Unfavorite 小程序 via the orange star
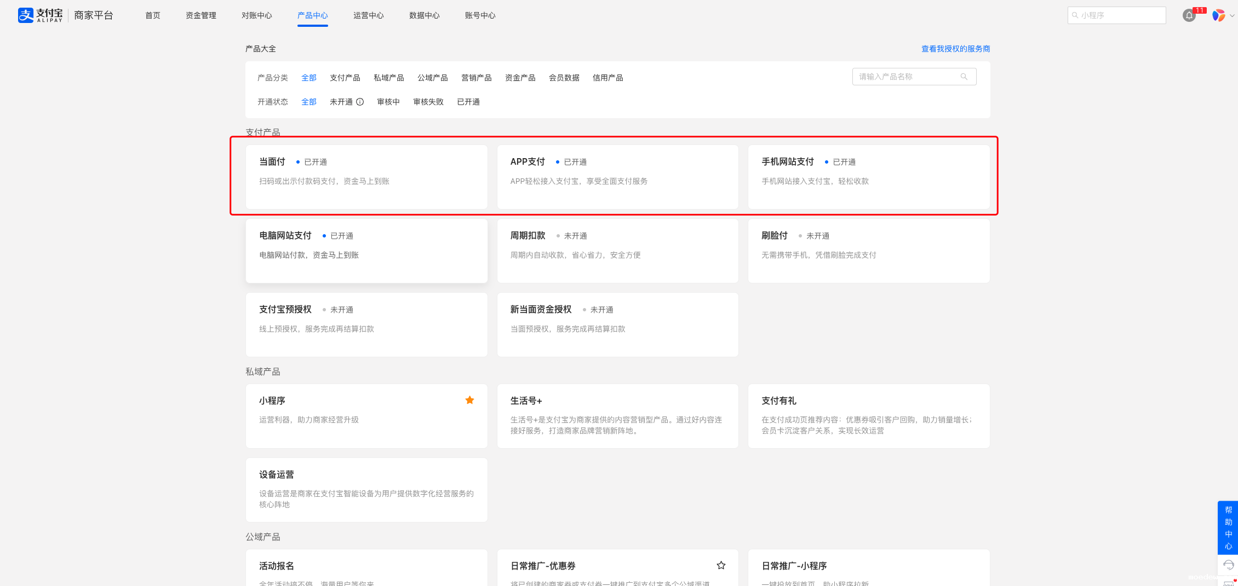 (469, 400)
